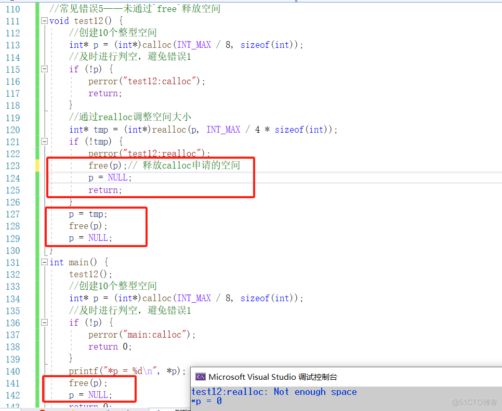
Task: Click the comment 创建10个整型空间 in main
Action: coord(113,286)
